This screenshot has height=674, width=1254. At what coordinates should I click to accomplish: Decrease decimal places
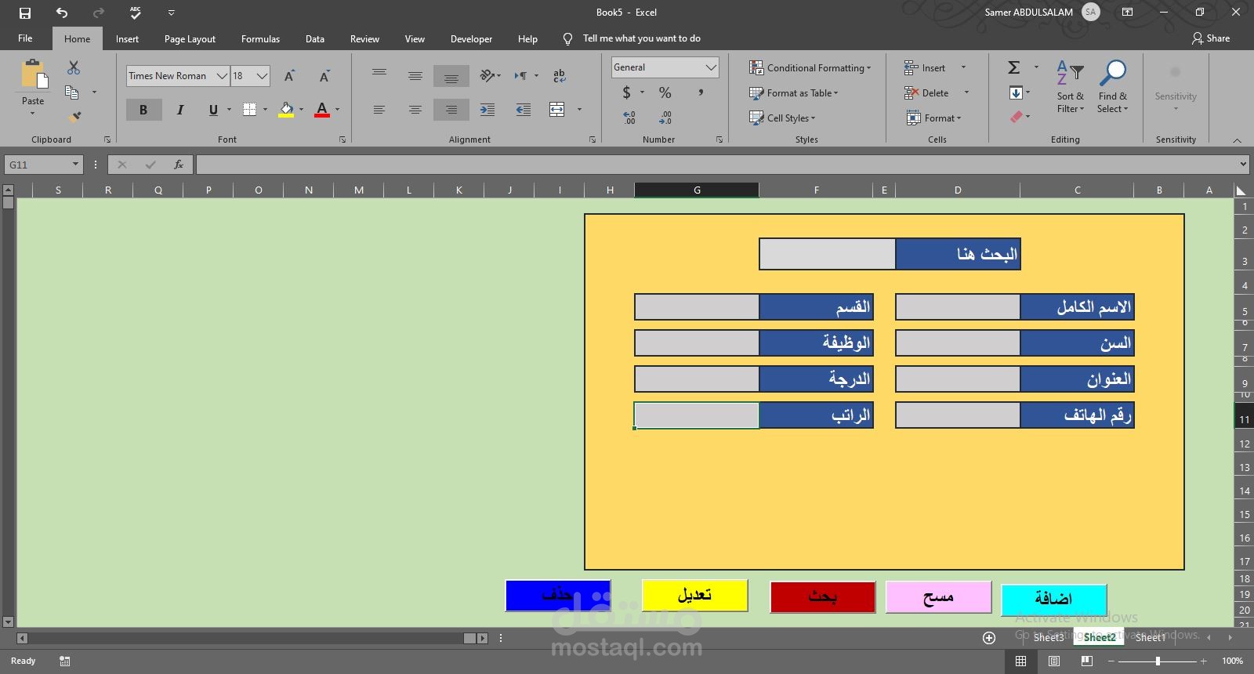665,118
